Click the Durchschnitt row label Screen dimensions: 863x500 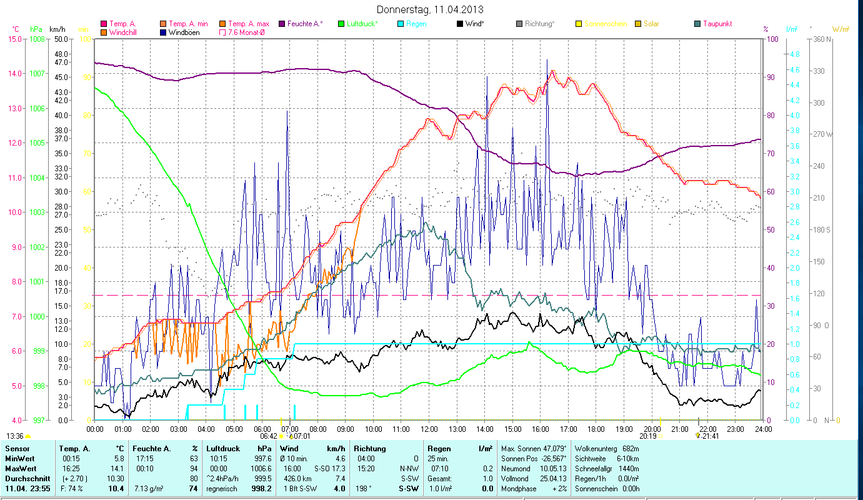point(26,478)
